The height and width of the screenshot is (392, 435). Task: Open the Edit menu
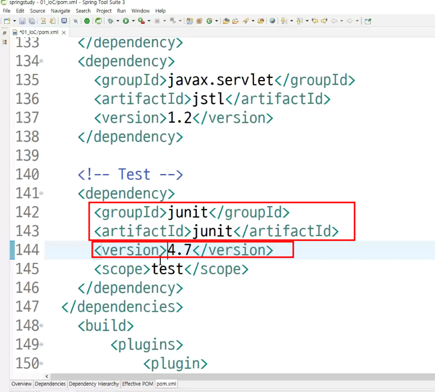[20, 11]
